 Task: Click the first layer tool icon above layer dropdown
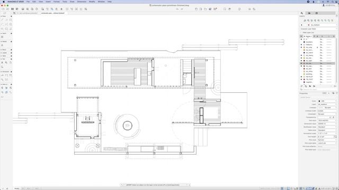coord(305,21)
